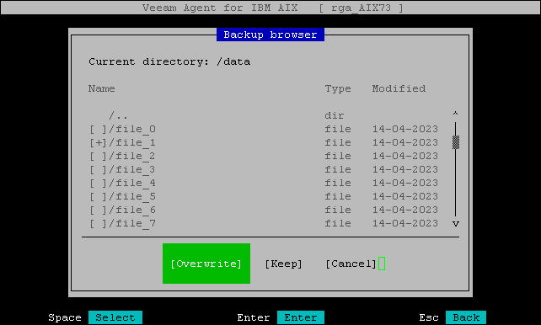The image size is (541, 325).
Task: Click the 'file' type of file_1
Action: click(338, 142)
